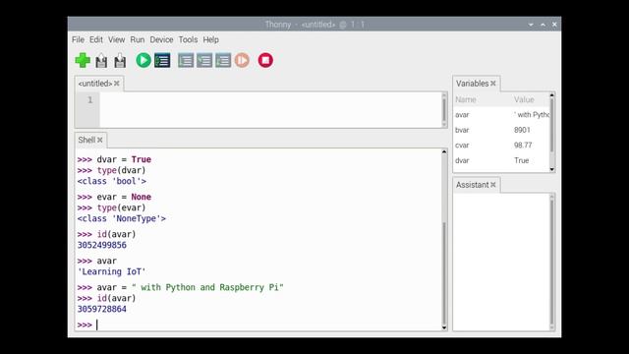Click the Value column header in Variables
The image size is (629, 354).
(x=524, y=99)
